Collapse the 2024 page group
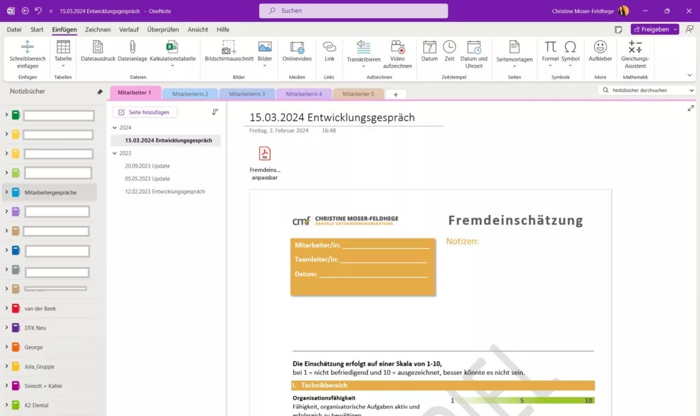Screen dimensions: 700x416 (x=115, y=128)
